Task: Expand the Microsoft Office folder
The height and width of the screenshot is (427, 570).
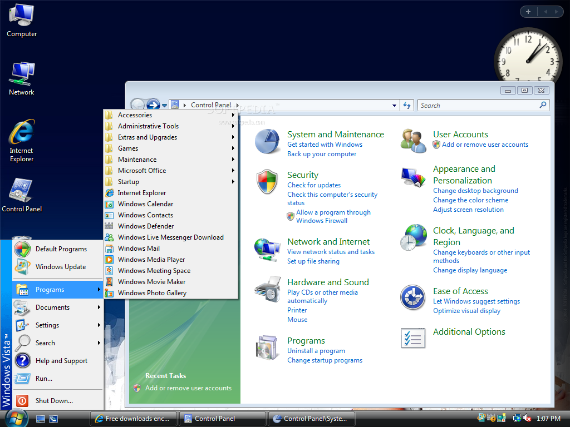Action: pyautogui.click(x=171, y=170)
